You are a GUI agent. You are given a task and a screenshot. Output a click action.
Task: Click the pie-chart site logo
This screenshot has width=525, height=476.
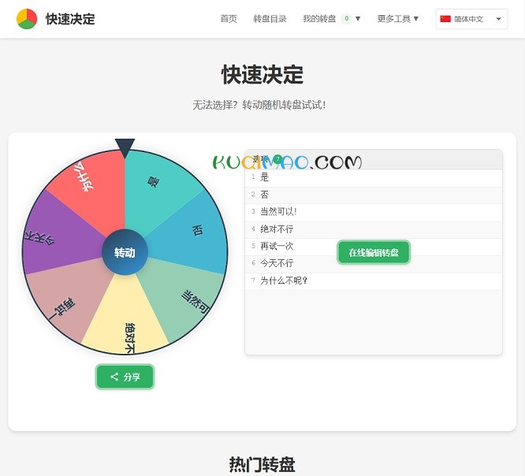[x=27, y=19]
